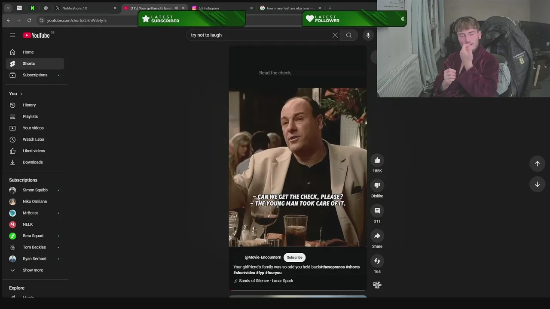This screenshot has width=550, height=309.
Task: Start voice search with microphone icon
Action: [368, 35]
